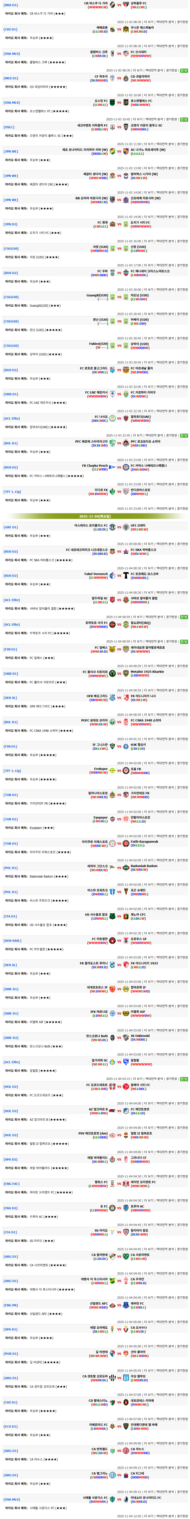190x1519 pixels.
Task: Select the [MEX D1] league label
Action: 10,78
